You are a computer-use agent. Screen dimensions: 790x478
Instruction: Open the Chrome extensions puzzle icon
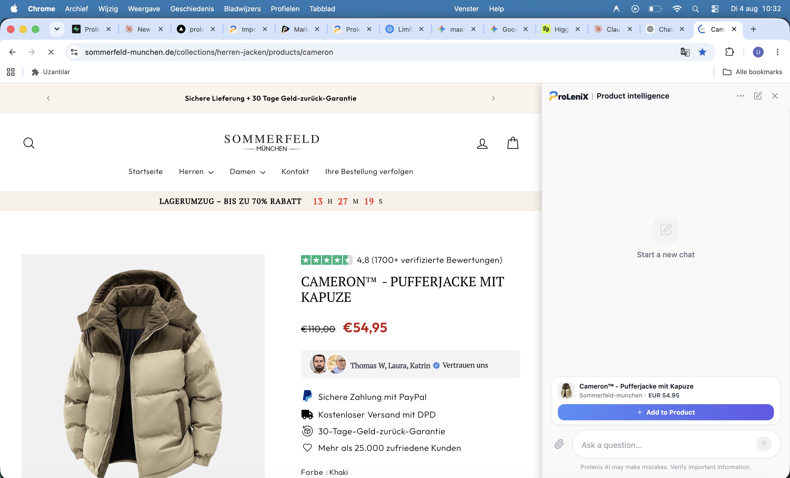(x=729, y=52)
